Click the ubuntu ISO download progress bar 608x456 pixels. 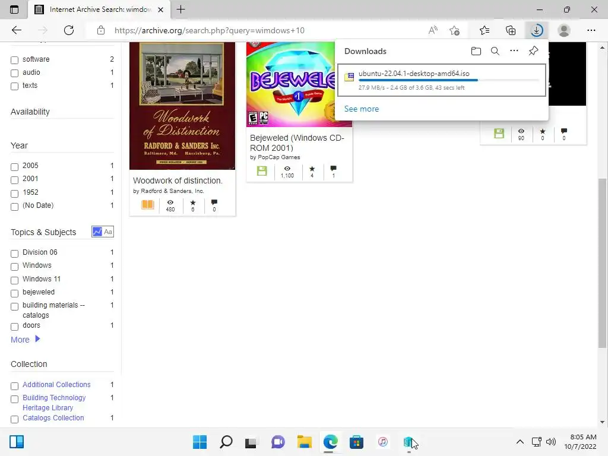tap(449, 80)
